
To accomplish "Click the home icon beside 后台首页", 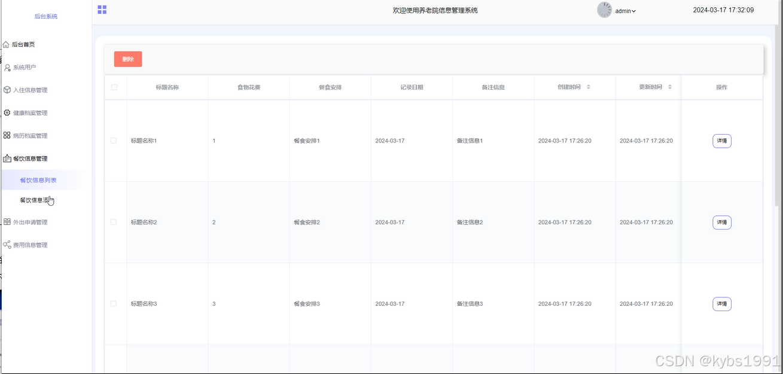I will (x=6, y=44).
